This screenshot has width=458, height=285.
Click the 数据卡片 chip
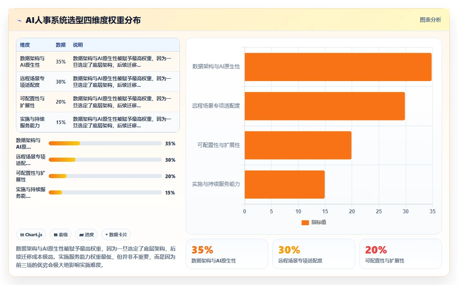(116, 235)
